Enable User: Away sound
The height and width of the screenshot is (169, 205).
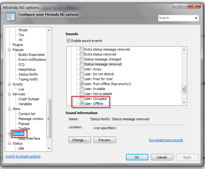82,69
